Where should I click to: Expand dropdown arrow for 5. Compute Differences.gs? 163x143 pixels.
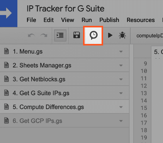pos(121,107)
